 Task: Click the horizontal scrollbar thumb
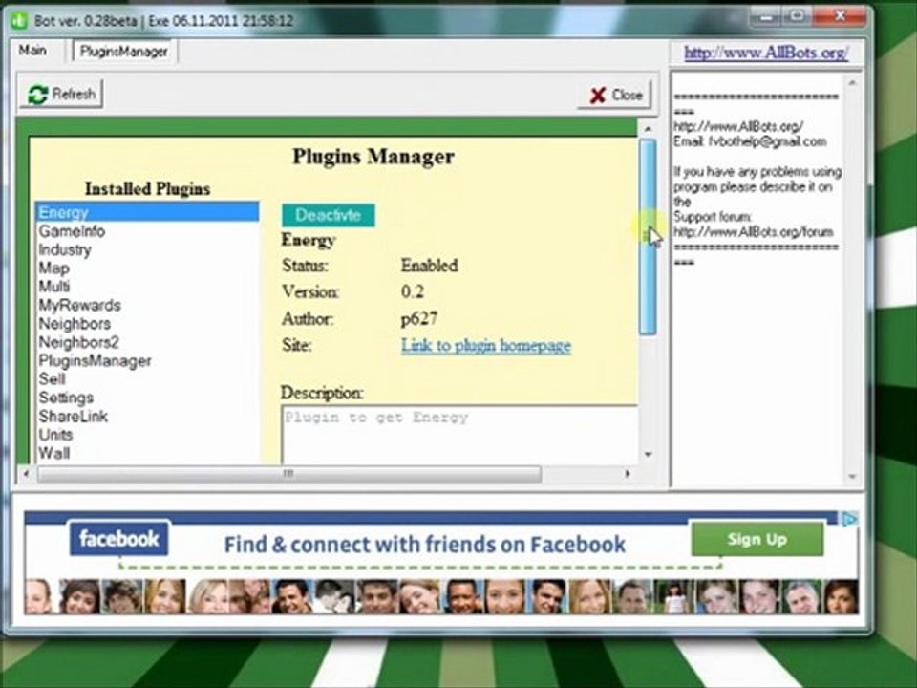coord(288,474)
